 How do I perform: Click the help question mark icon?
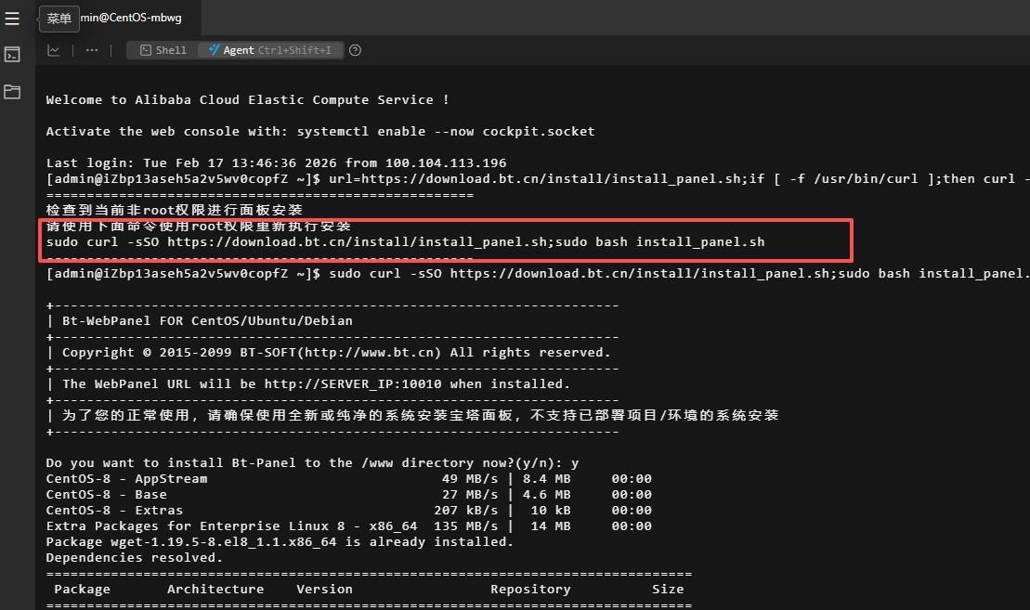pos(355,50)
